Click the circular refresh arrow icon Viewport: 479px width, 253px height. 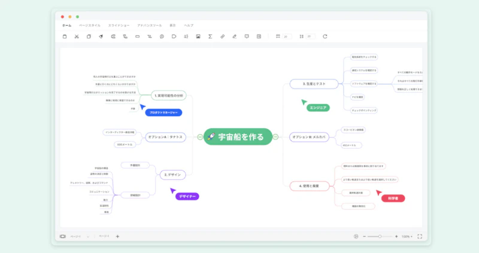pyautogui.click(x=325, y=36)
